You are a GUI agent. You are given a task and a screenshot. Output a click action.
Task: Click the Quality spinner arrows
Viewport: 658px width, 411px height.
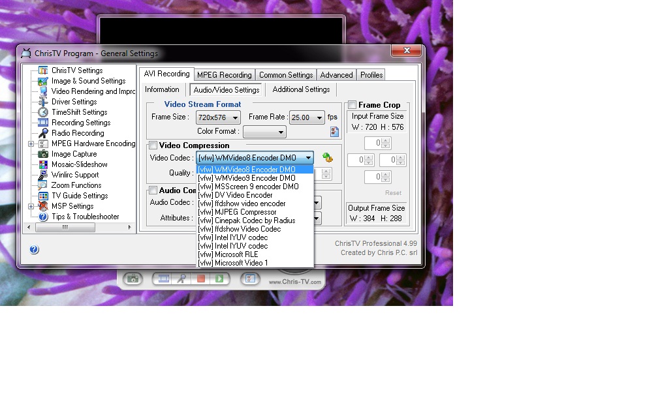(x=326, y=174)
